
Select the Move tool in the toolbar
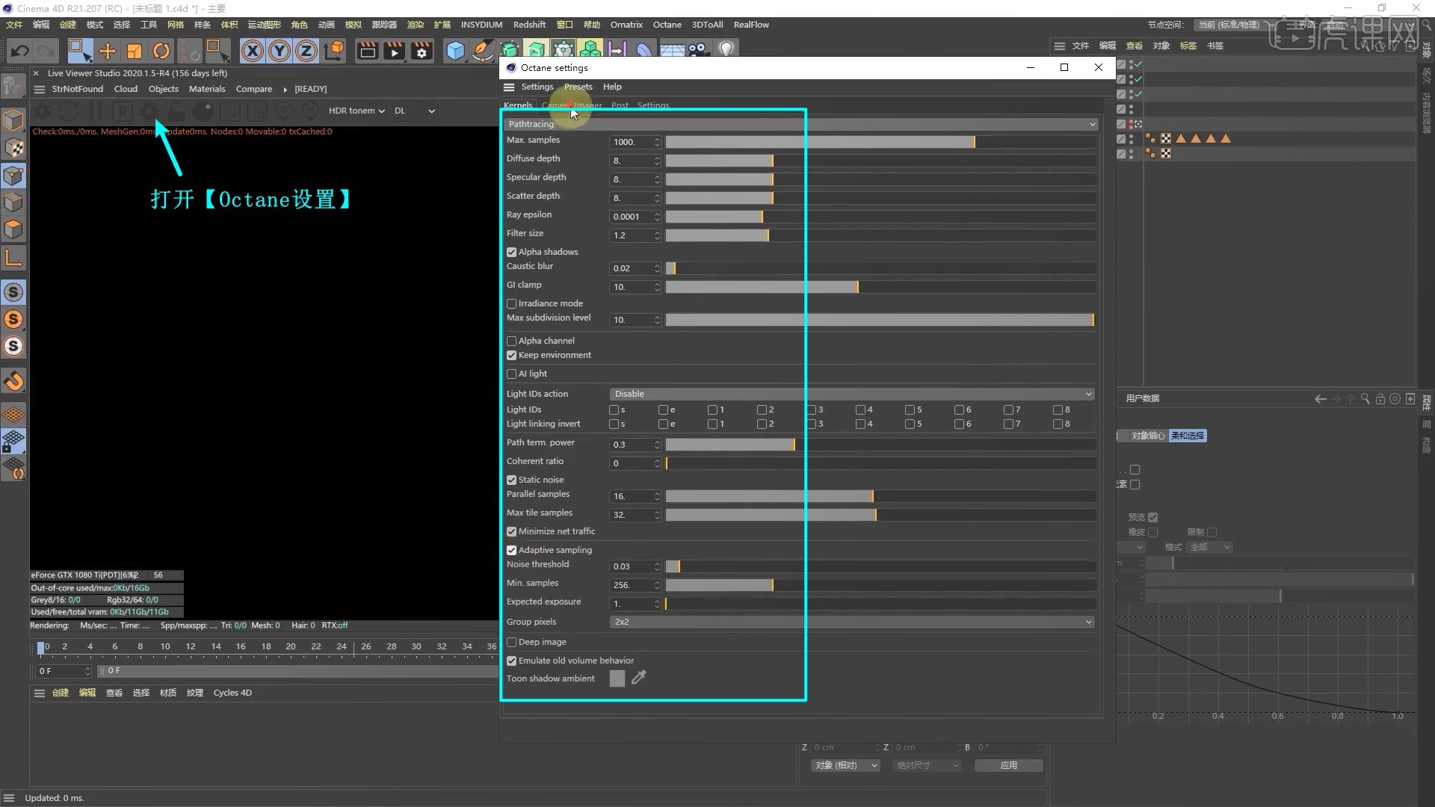(108, 51)
